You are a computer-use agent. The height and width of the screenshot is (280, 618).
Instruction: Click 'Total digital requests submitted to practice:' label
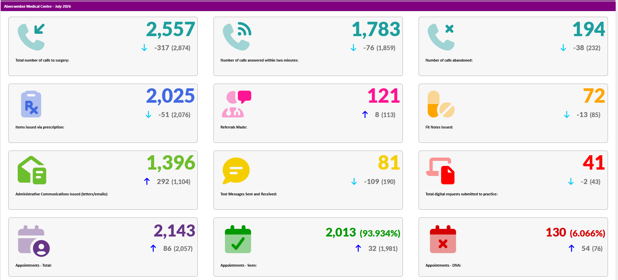[x=461, y=194]
